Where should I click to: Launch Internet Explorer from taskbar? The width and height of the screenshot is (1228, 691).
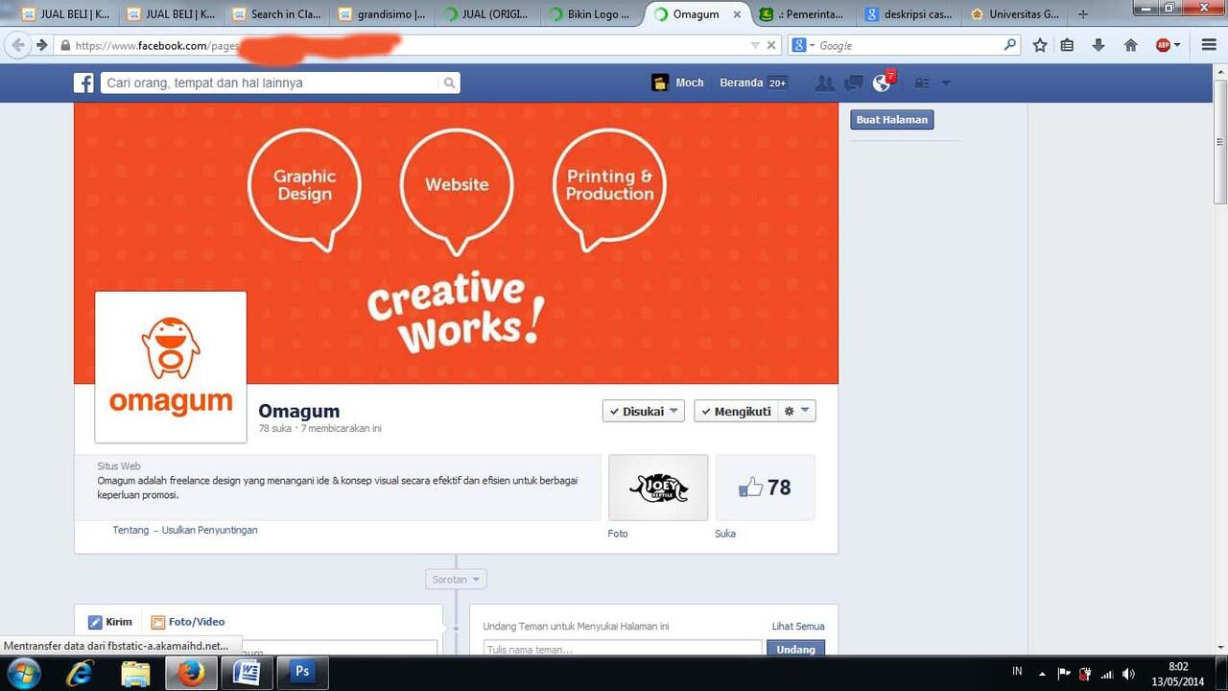pos(81,673)
